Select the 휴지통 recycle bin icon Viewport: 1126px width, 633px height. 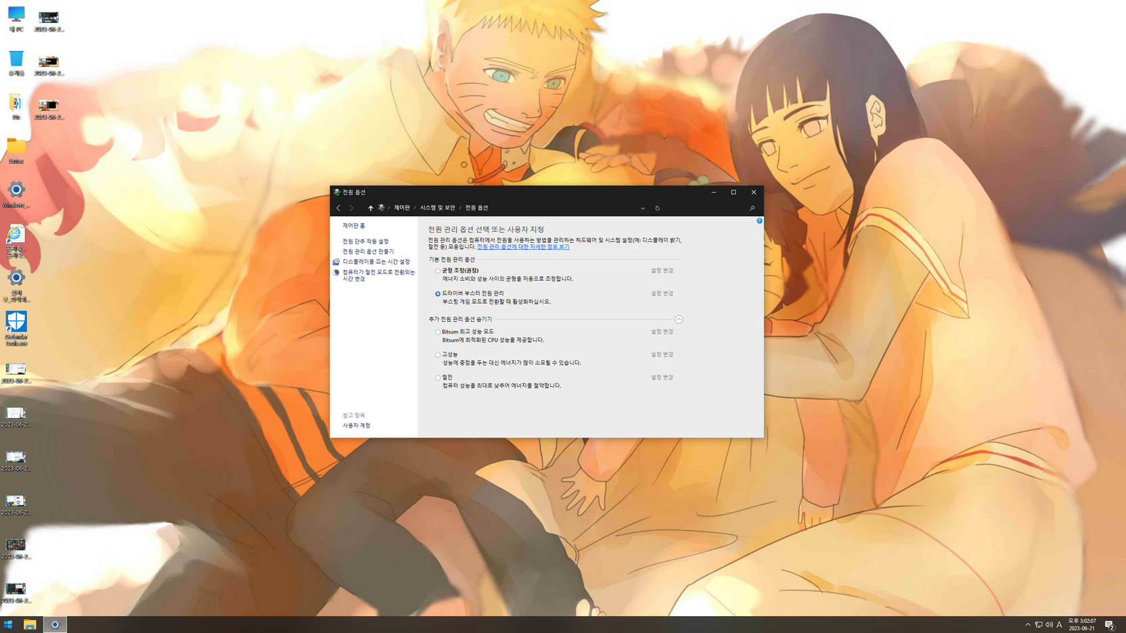click(16, 62)
